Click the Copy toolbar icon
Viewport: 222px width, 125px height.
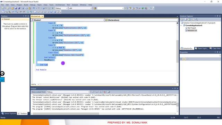(26, 8)
